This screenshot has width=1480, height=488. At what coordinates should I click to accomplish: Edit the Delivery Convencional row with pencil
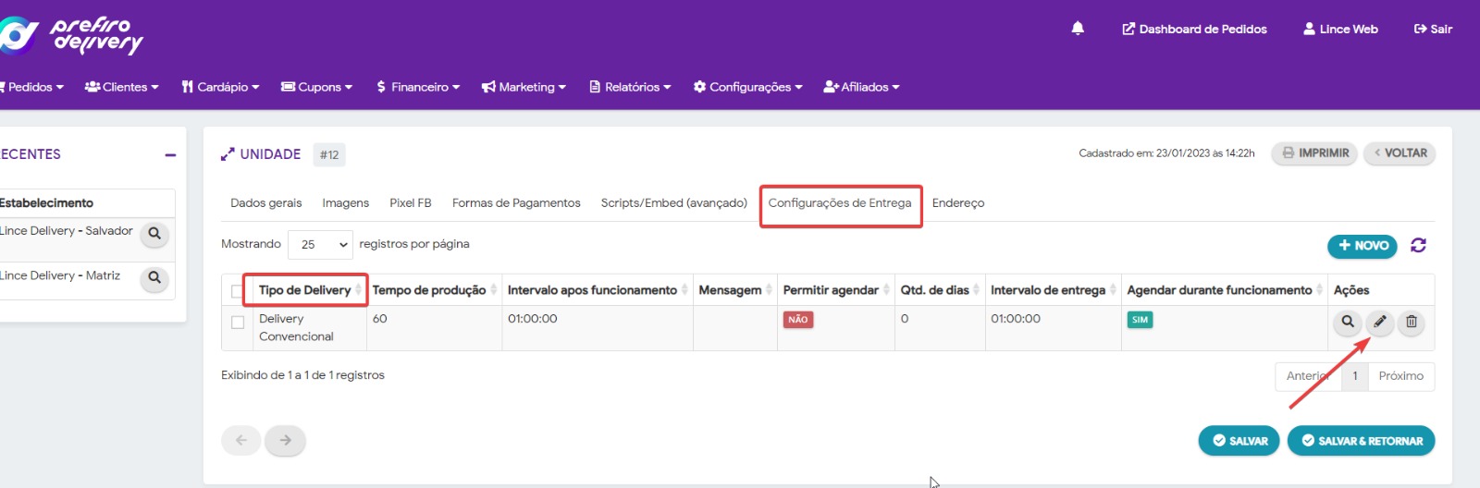pos(1379,322)
